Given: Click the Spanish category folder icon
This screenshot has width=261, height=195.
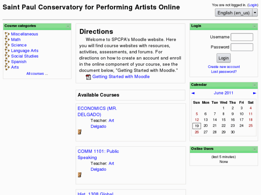Looking at the screenshot, I should [7, 62].
